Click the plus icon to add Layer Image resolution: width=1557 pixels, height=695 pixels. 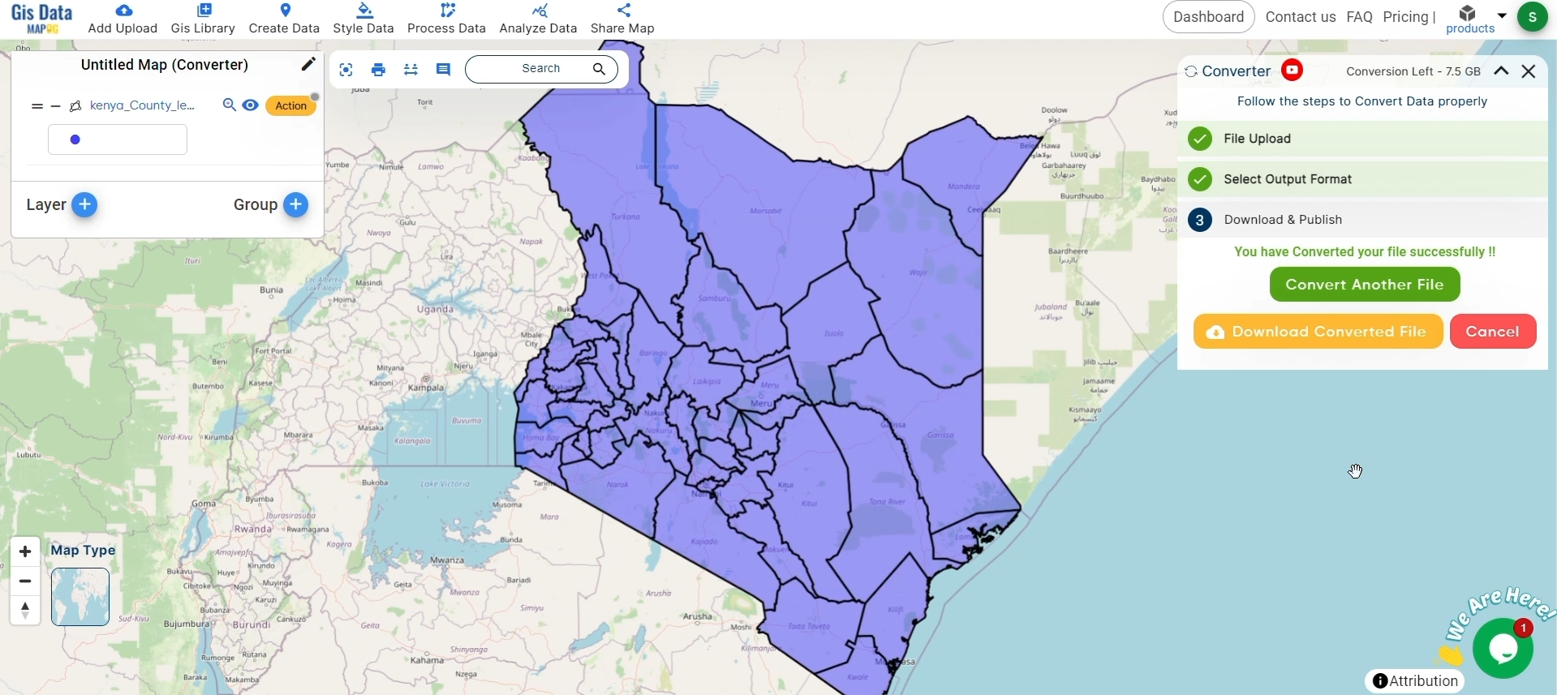84,205
